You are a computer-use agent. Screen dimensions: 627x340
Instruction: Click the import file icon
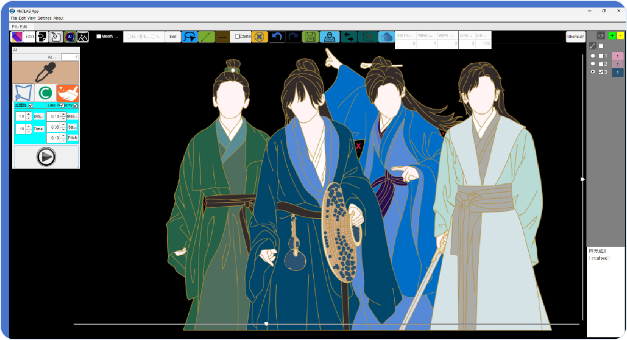pyautogui.click(x=42, y=37)
